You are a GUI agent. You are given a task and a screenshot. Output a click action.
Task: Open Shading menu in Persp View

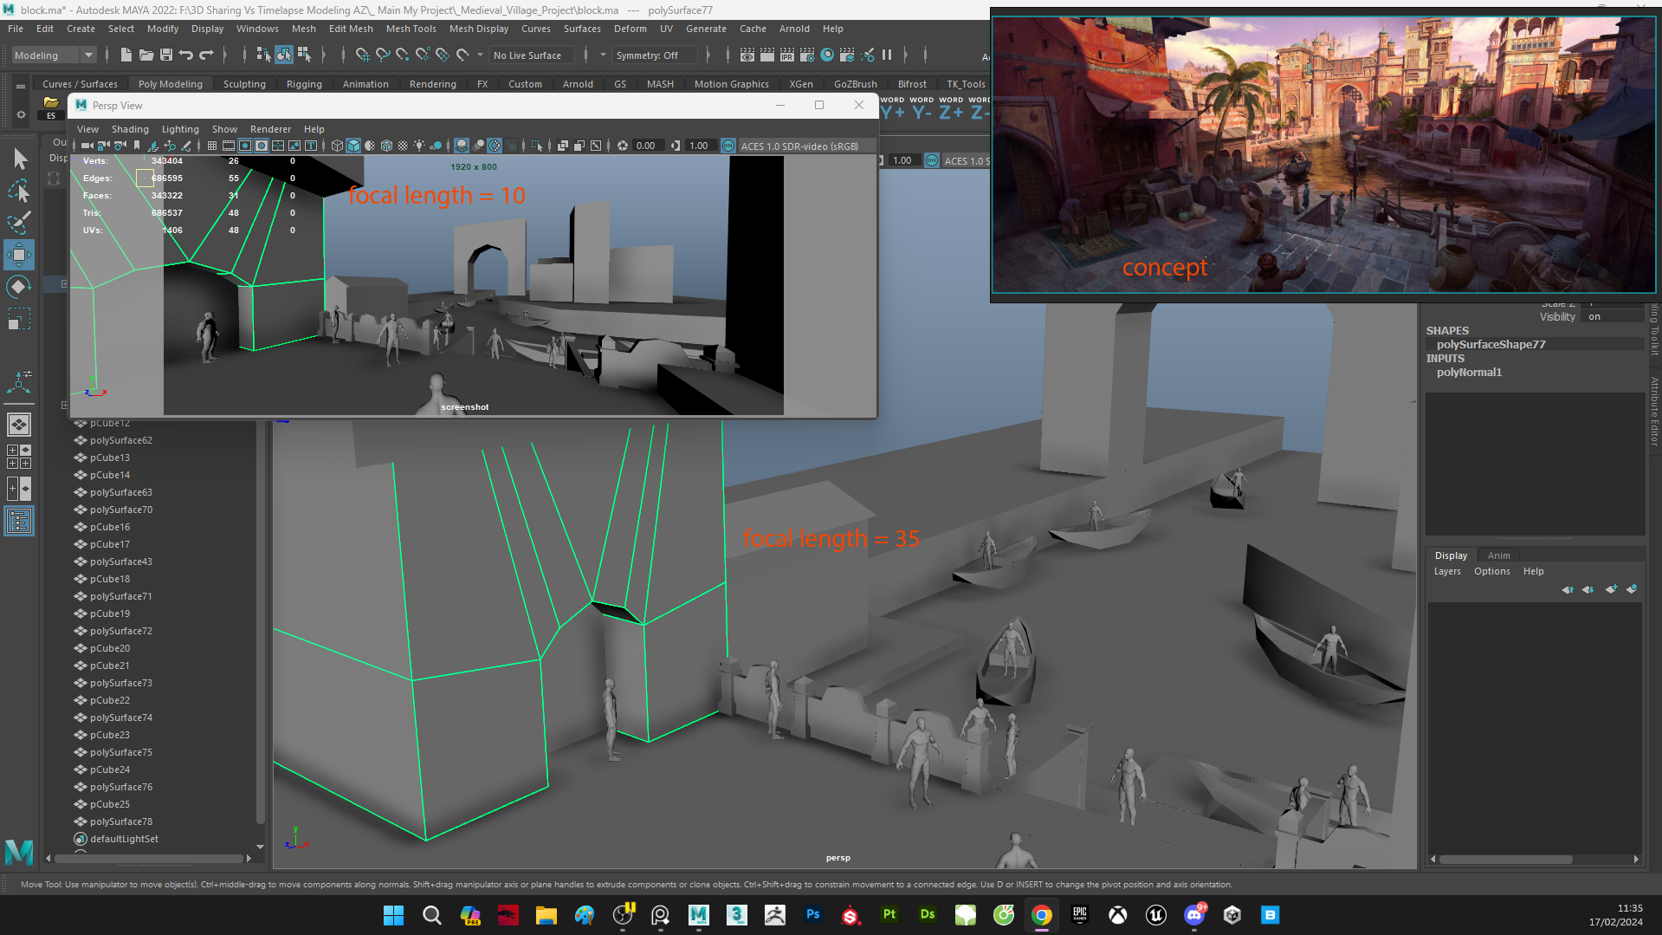click(130, 129)
